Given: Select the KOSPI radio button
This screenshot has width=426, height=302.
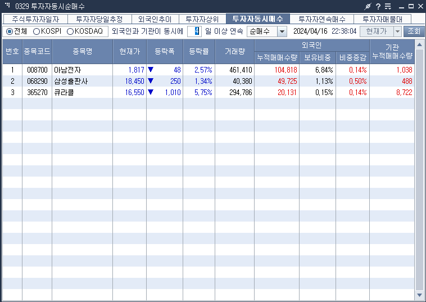Looking at the screenshot, I should tap(37, 31).
